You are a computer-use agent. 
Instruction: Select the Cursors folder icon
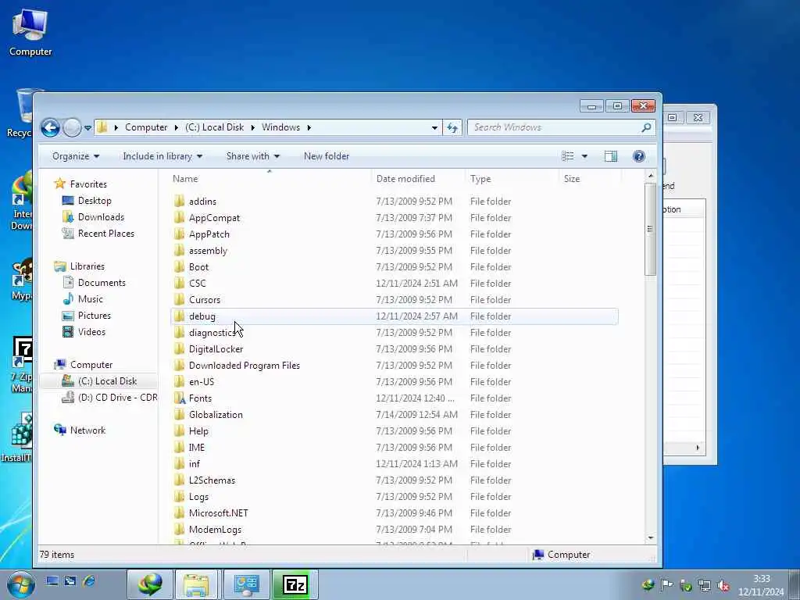point(179,299)
